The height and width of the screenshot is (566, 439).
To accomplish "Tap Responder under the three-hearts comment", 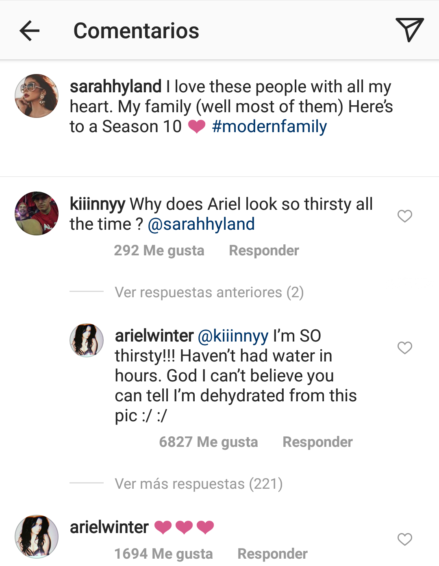I will 272,554.
